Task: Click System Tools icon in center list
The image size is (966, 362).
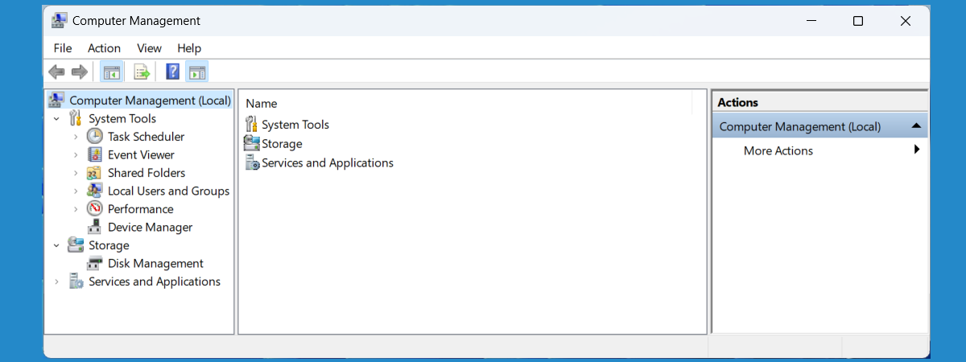Action: coord(251,125)
